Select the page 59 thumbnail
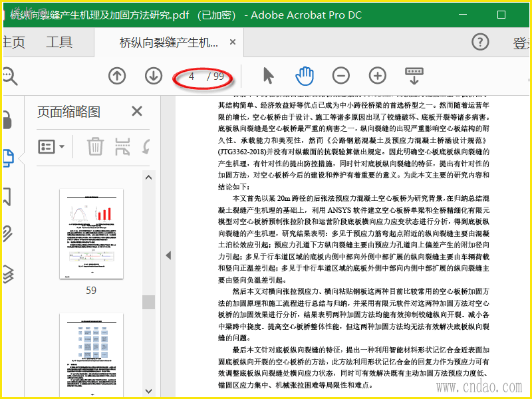The image size is (532, 399). pos(91,234)
